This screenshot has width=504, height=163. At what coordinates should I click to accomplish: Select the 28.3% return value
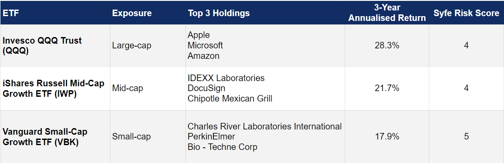pyautogui.click(x=387, y=46)
